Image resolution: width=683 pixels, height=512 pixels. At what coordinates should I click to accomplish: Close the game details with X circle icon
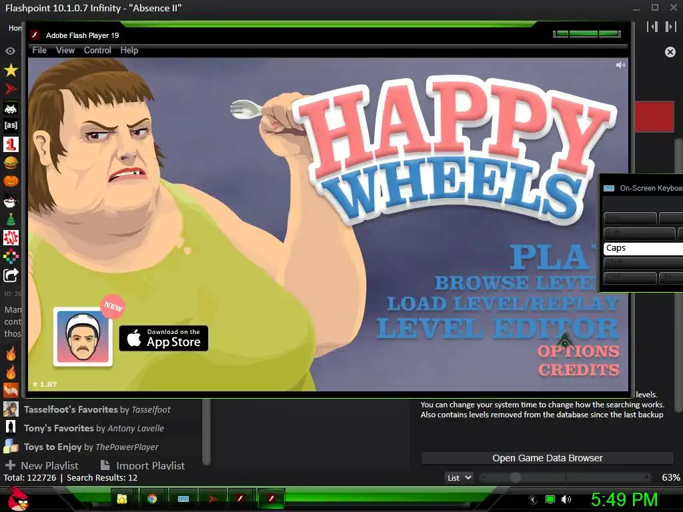tap(670, 52)
